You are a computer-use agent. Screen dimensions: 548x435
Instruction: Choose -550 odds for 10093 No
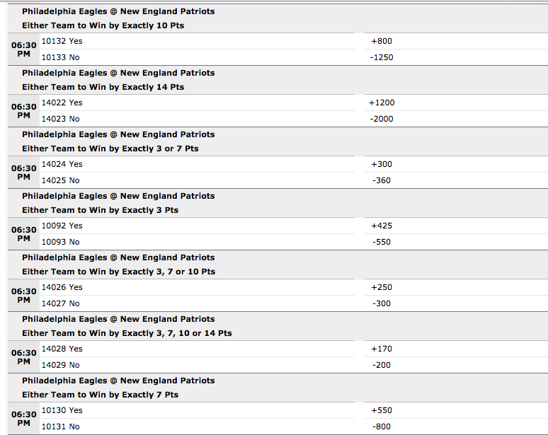[382, 242]
